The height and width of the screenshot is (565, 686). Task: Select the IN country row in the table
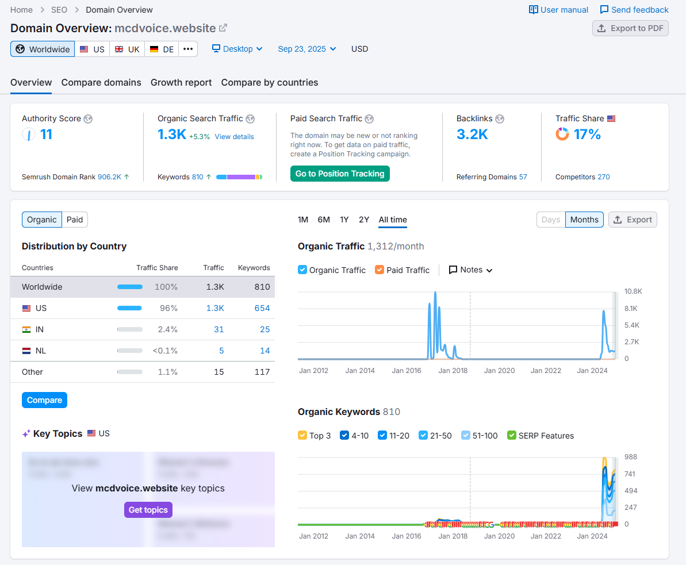click(x=142, y=329)
